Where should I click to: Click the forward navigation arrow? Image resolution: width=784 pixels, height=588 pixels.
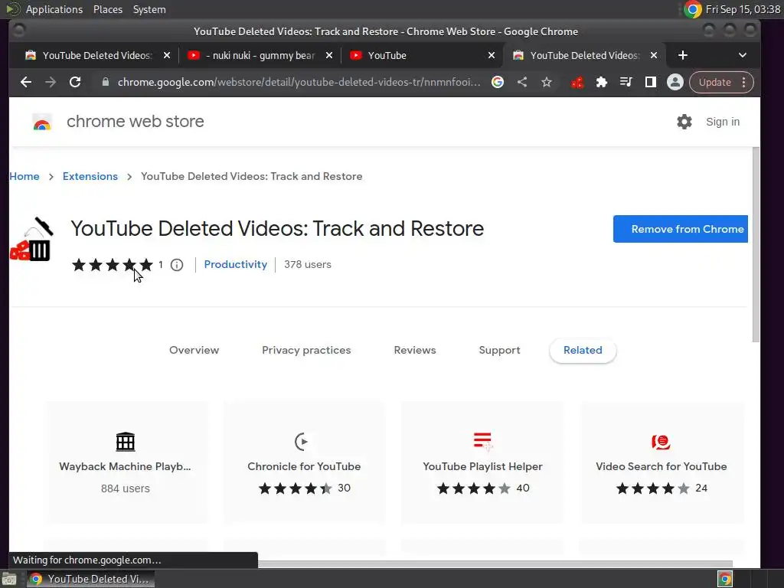pos(51,82)
